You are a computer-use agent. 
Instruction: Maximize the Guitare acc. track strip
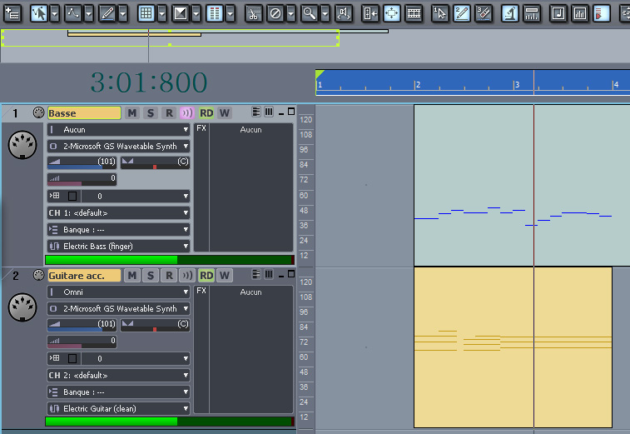(291, 274)
